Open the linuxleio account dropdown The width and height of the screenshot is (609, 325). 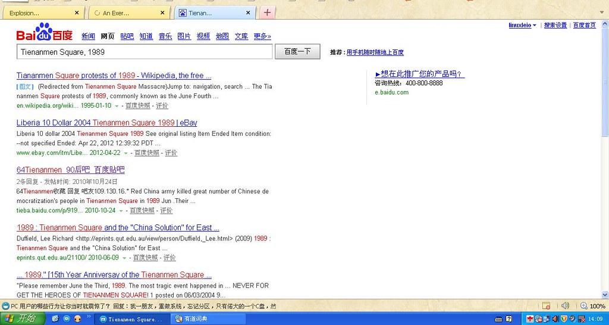[x=522, y=25]
